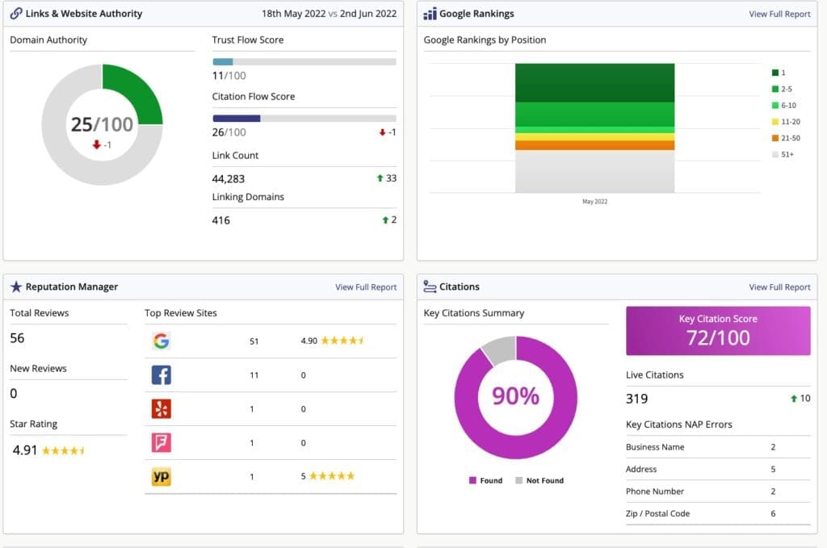The height and width of the screenshot is (548, 827).
Task: Open View Full Report for Google Rankings
Action: (x=779, y=15)
